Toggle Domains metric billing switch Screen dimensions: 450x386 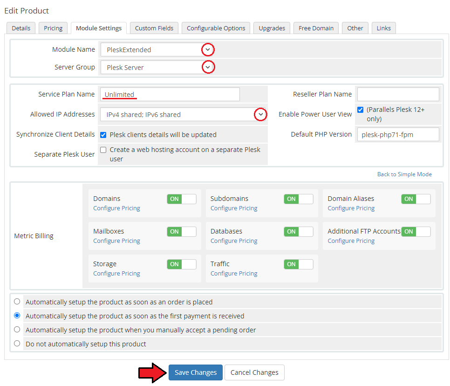[x=182, y=199]
